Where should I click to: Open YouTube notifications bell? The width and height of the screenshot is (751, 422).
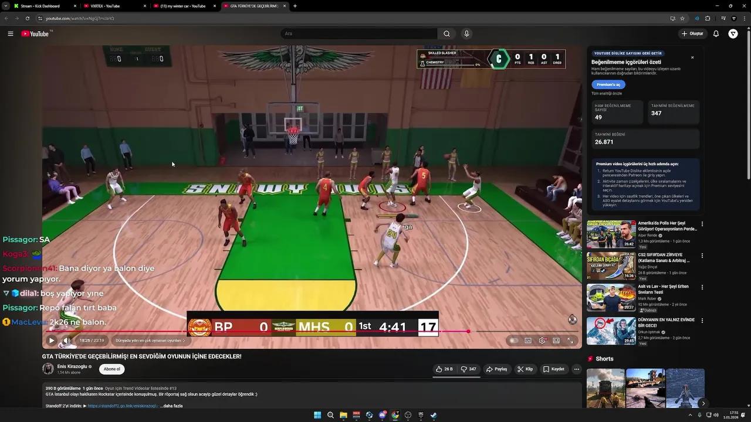[x=716, y=33]
